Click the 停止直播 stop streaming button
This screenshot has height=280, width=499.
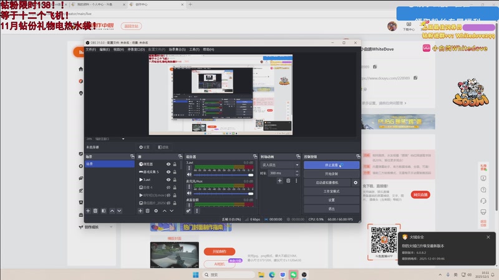click(x=331, y=165)
